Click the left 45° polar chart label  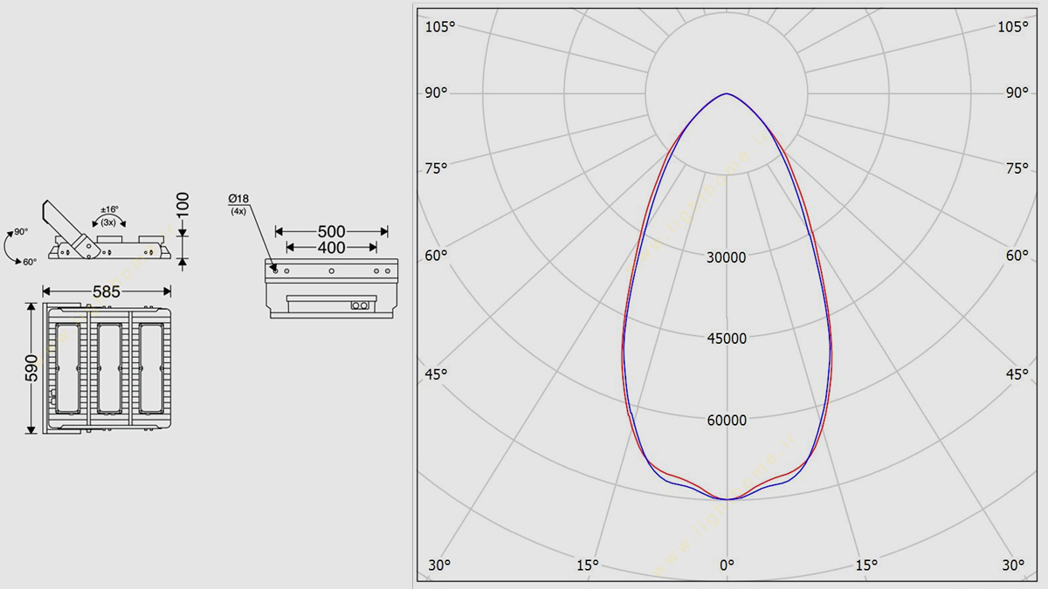point(437,374)
